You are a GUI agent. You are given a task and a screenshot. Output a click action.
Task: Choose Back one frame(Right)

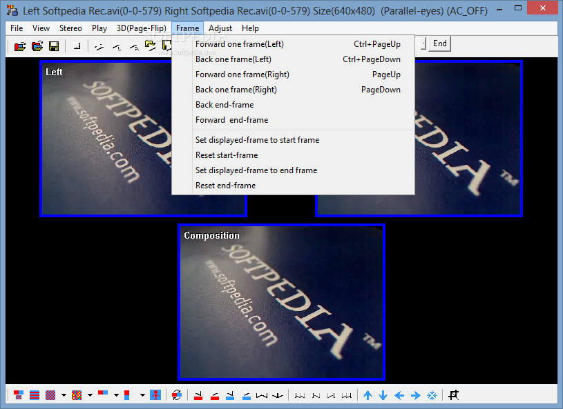tap(294, 90)
